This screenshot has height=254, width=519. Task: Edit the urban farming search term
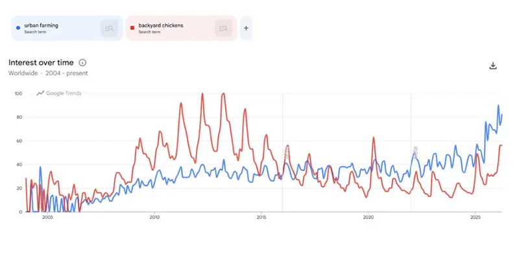click(41, 25)
